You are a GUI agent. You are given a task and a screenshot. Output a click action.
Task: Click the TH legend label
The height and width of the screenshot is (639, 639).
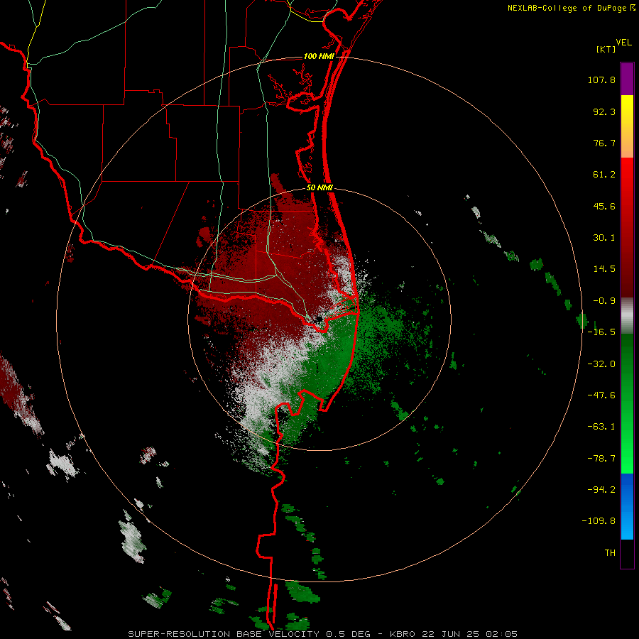(x=610, y=553)
